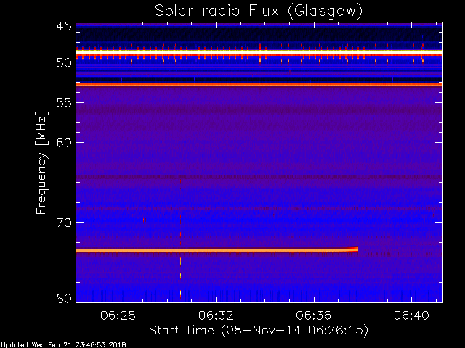
Task: Click the time tick label "06:28"
Action: pos(118,315)
